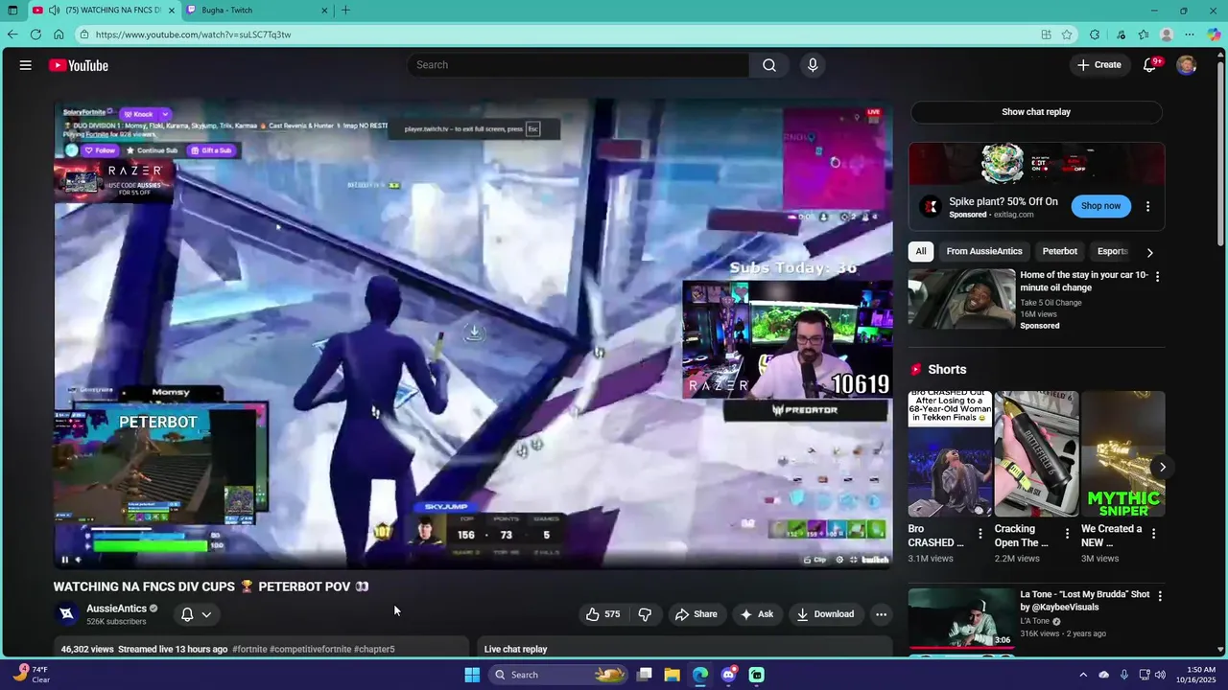Select the WATCHING NA FNCS browser tab
Screen dimensions: 1228x690
click(x=104, y=11)
